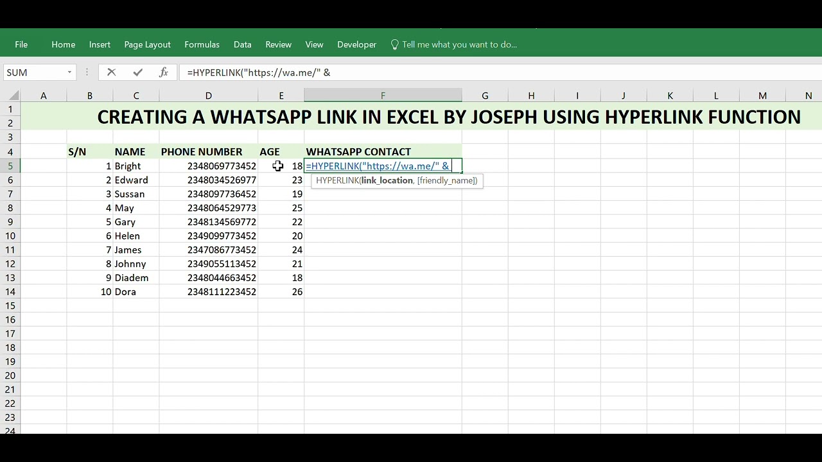Image resolution: width=822 pixels, height=462 pixels.
Task: Cancel the formula entry with the X icon
Action: tap(111, 73)
